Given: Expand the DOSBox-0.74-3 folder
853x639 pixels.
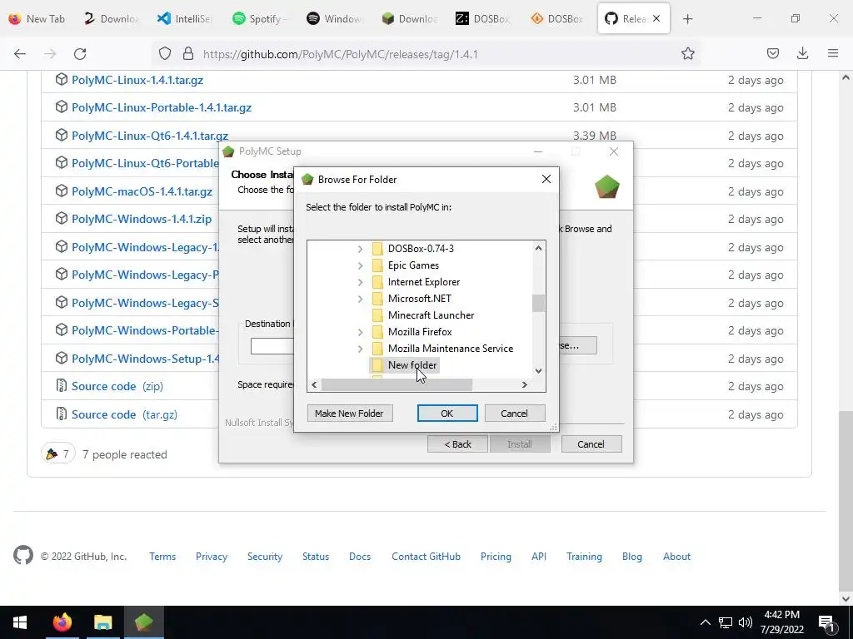Looking at the screenshot, I should [360, 249].
